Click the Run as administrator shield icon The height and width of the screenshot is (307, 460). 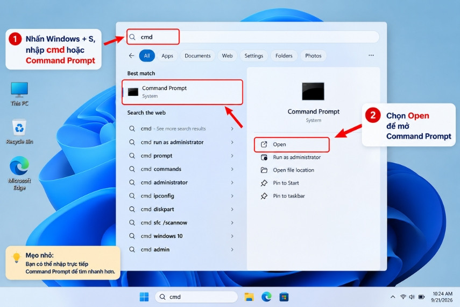point(264,157)
